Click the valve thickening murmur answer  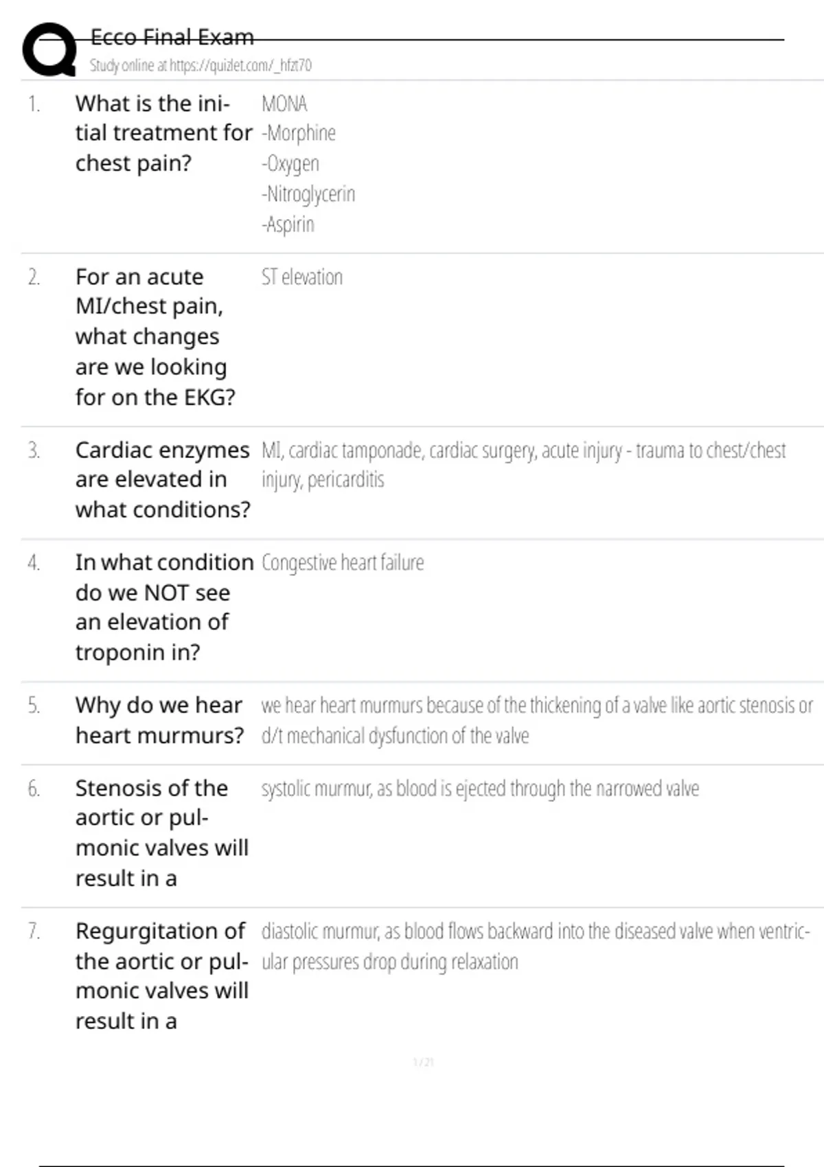[536, 720]
